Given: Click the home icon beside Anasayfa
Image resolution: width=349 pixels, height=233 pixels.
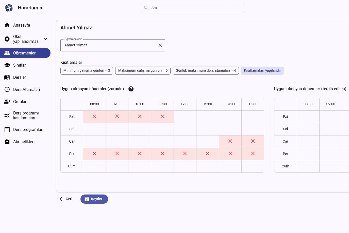Looking at the screenshot, I should (7, 25).
